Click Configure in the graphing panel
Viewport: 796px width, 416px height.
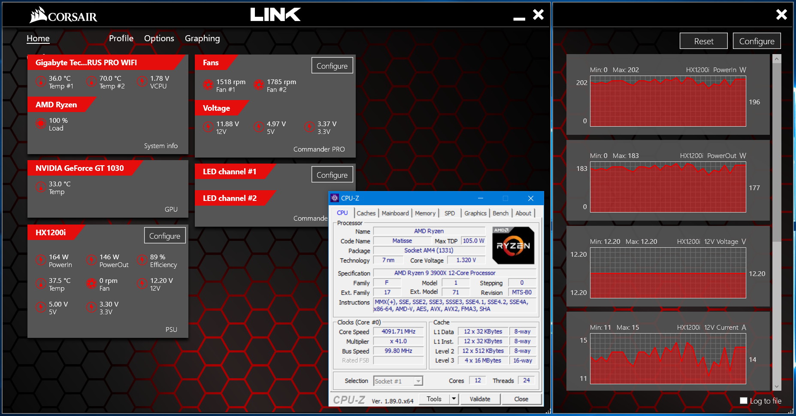757,41
